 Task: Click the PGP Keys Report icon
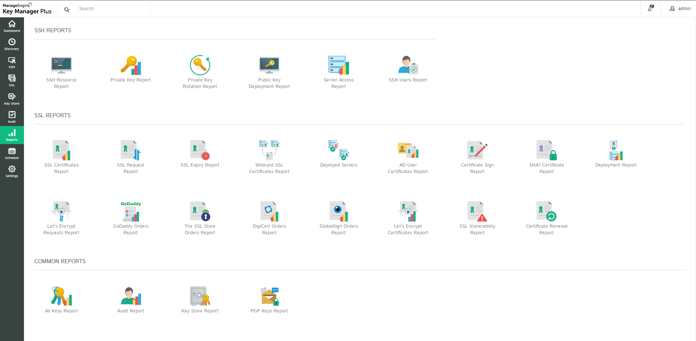click(269, 296)
